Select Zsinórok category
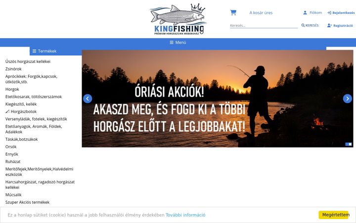This screenshot has height=223, width=356. 13,69
